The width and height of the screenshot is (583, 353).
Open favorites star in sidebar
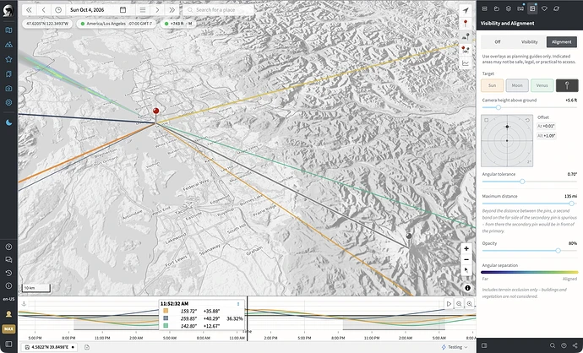click(x=8, y=59)
